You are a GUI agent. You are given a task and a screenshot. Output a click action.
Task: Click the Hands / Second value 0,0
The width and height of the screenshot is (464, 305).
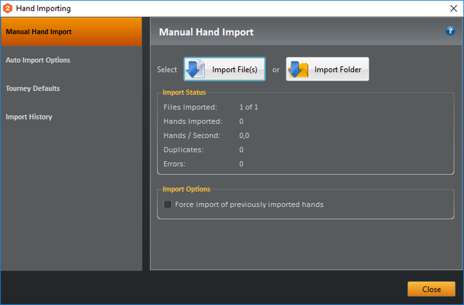(244, 136)
